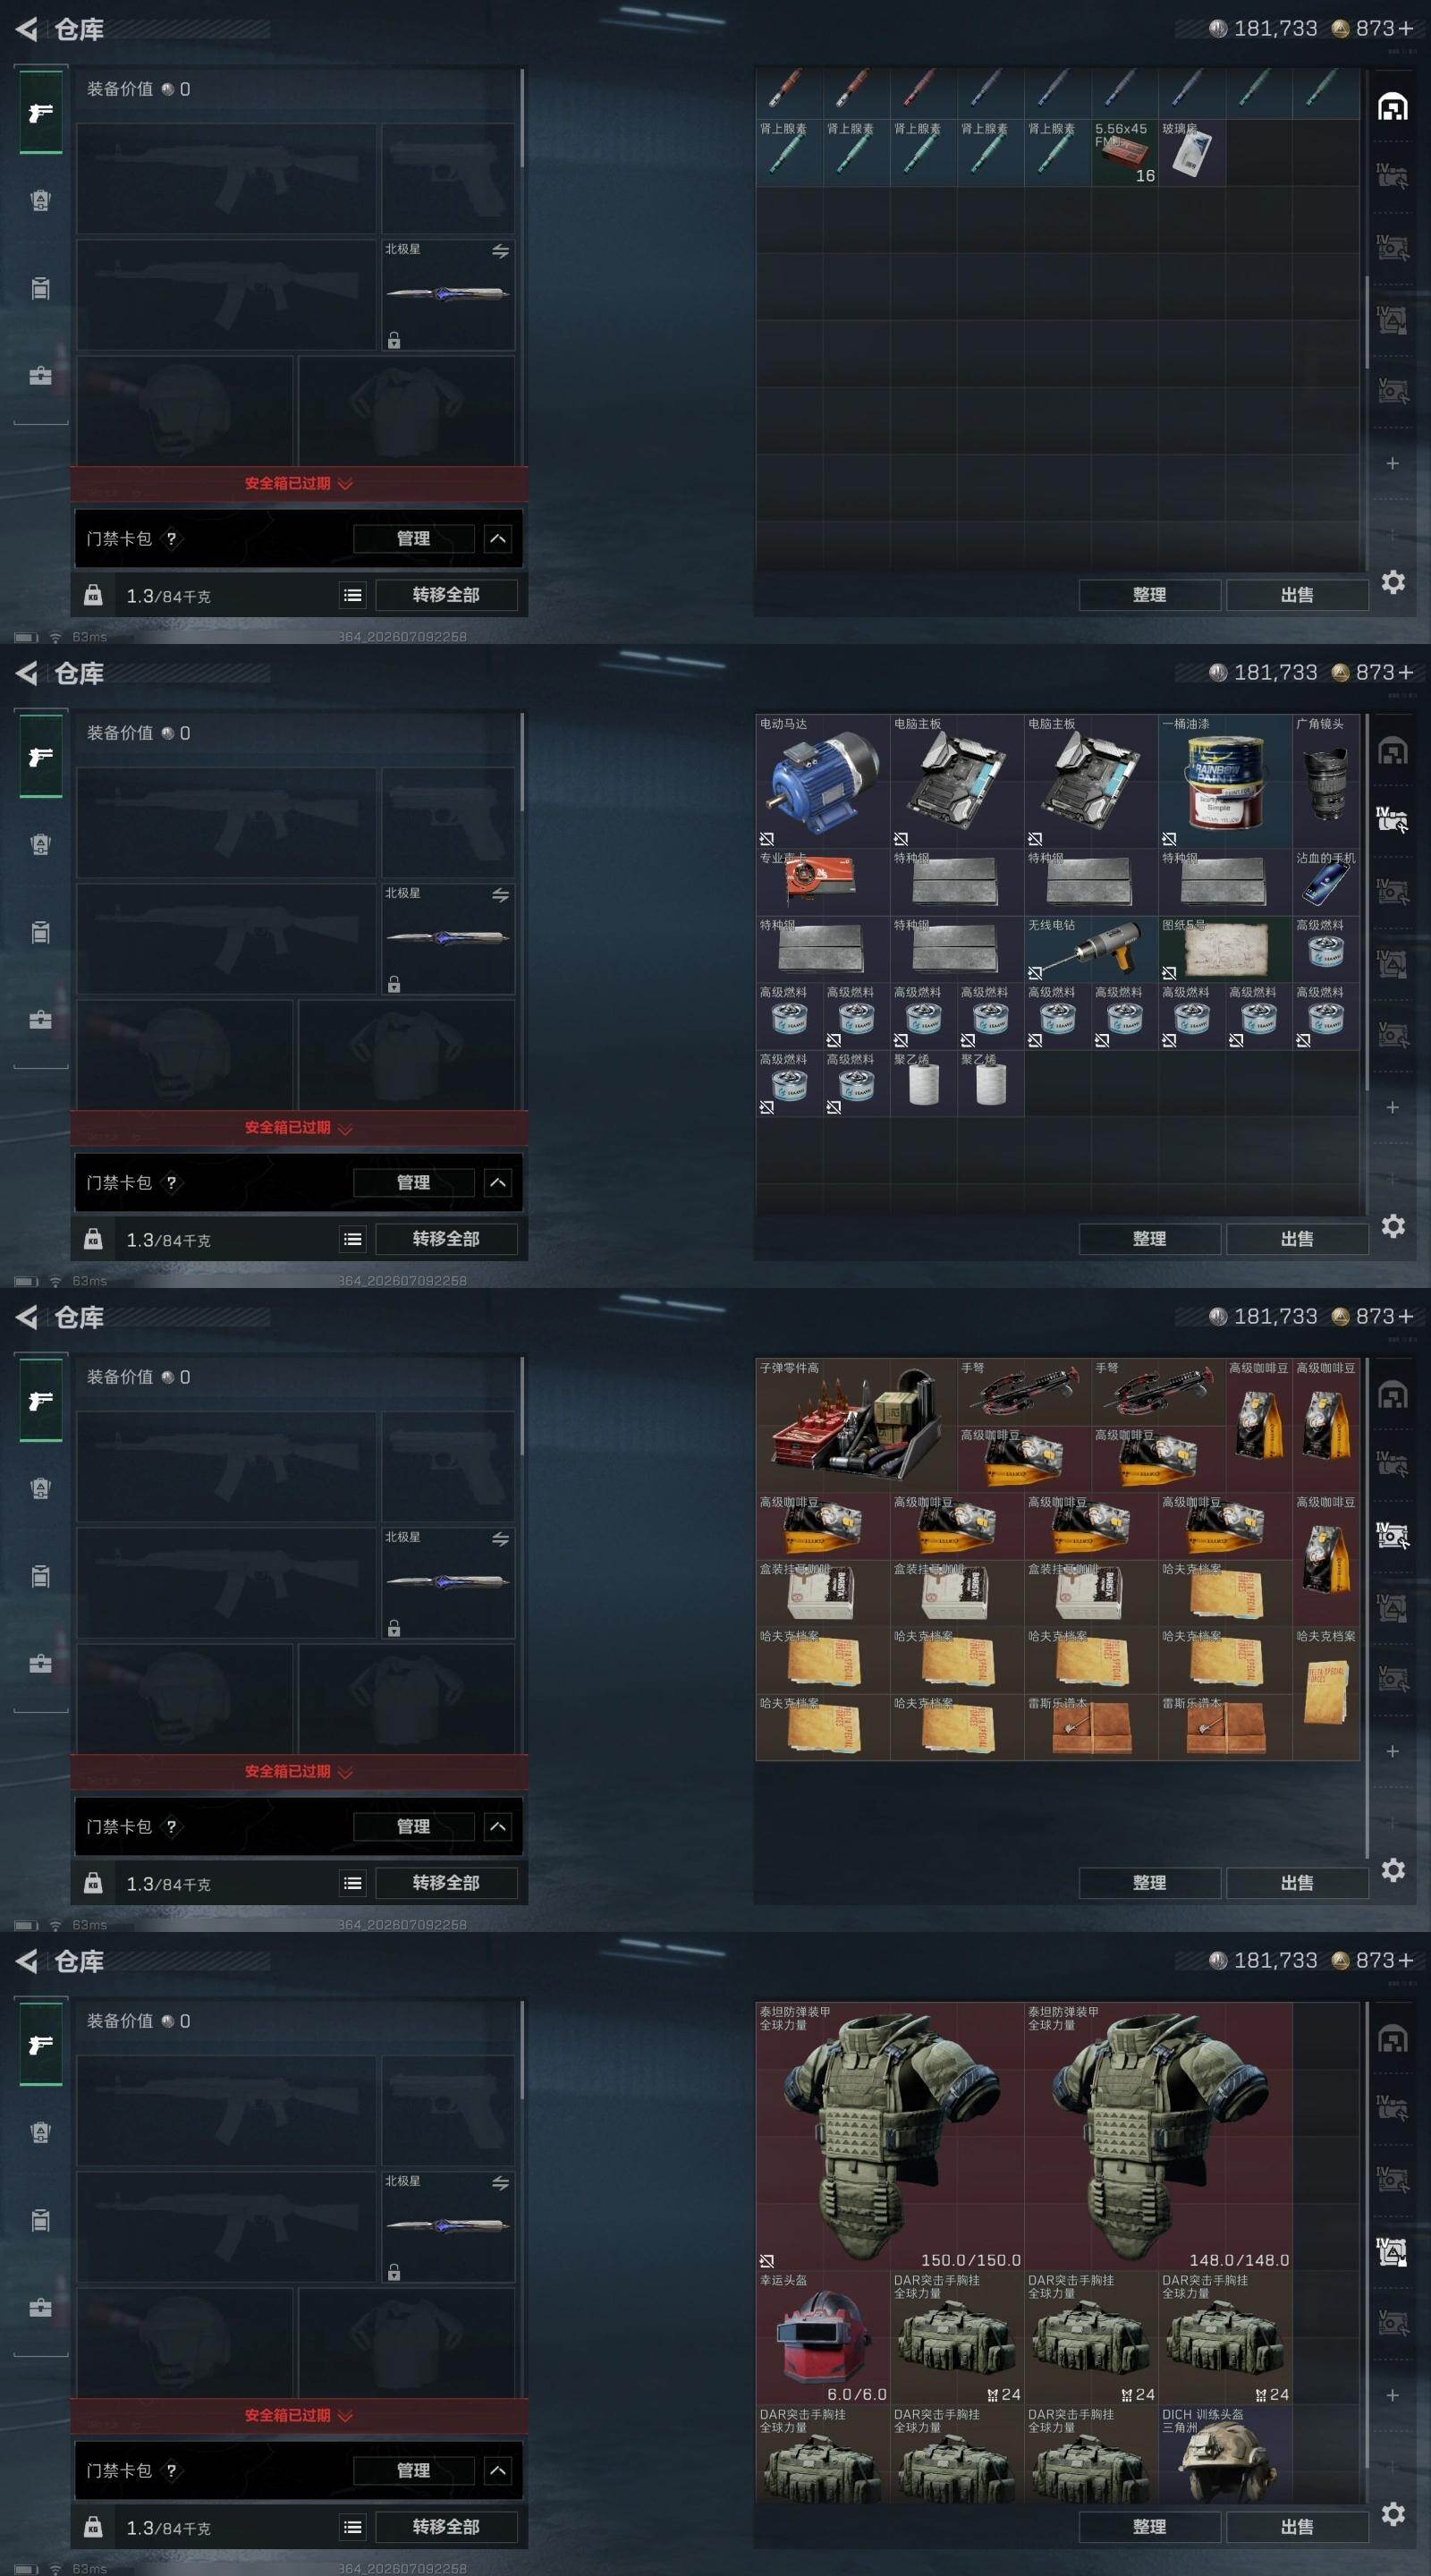Click 转移全部 on the adrenaline stash screen
Image resolution: width=1431 pixels, height=2576 pixels.
click(446, 595)
